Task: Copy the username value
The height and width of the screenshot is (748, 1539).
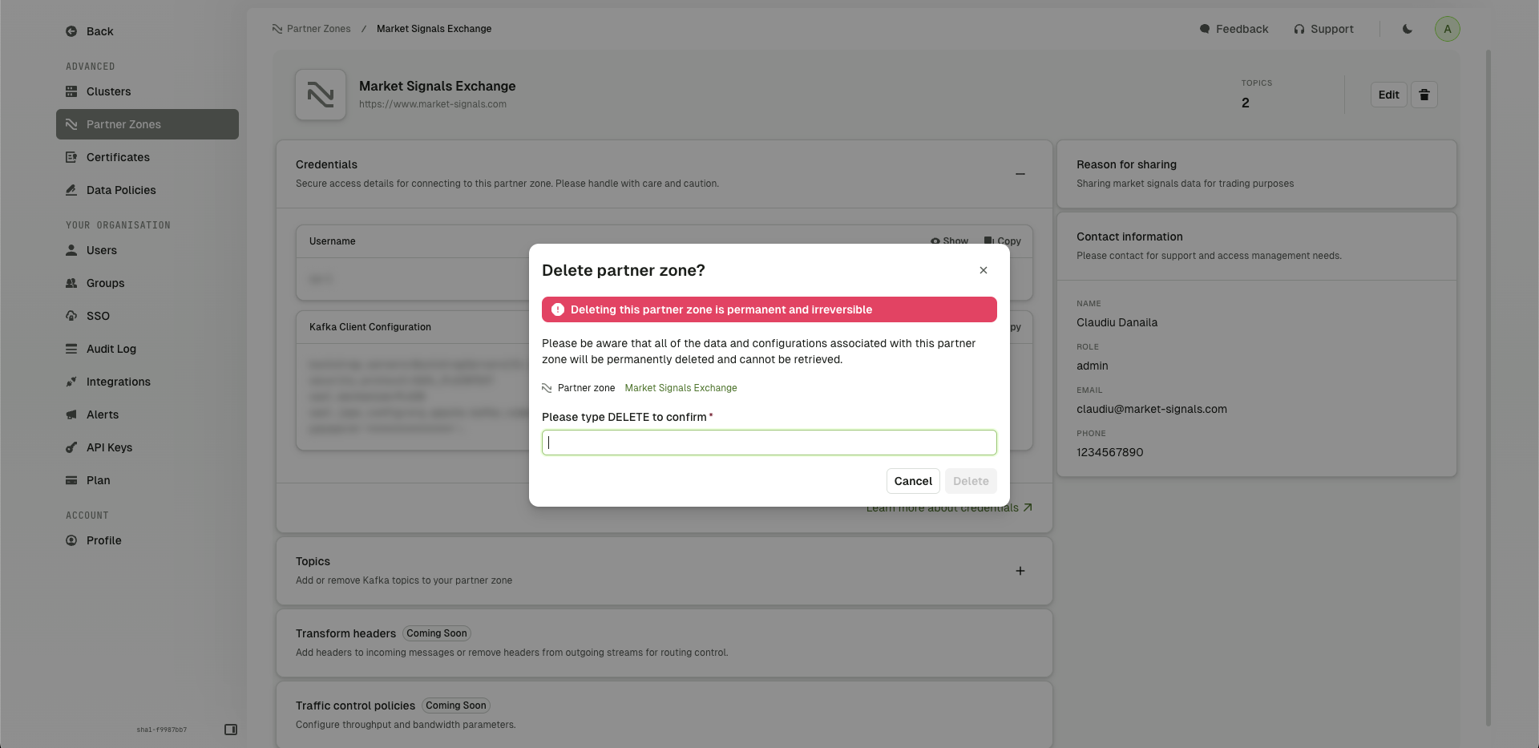Action: coord(1002,241)
